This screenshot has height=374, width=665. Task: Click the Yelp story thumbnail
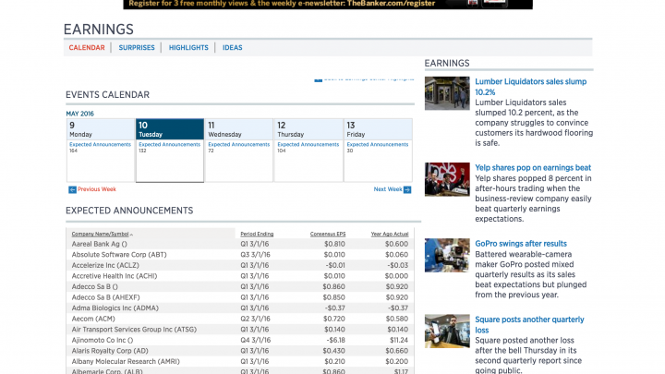coord(447,179)
